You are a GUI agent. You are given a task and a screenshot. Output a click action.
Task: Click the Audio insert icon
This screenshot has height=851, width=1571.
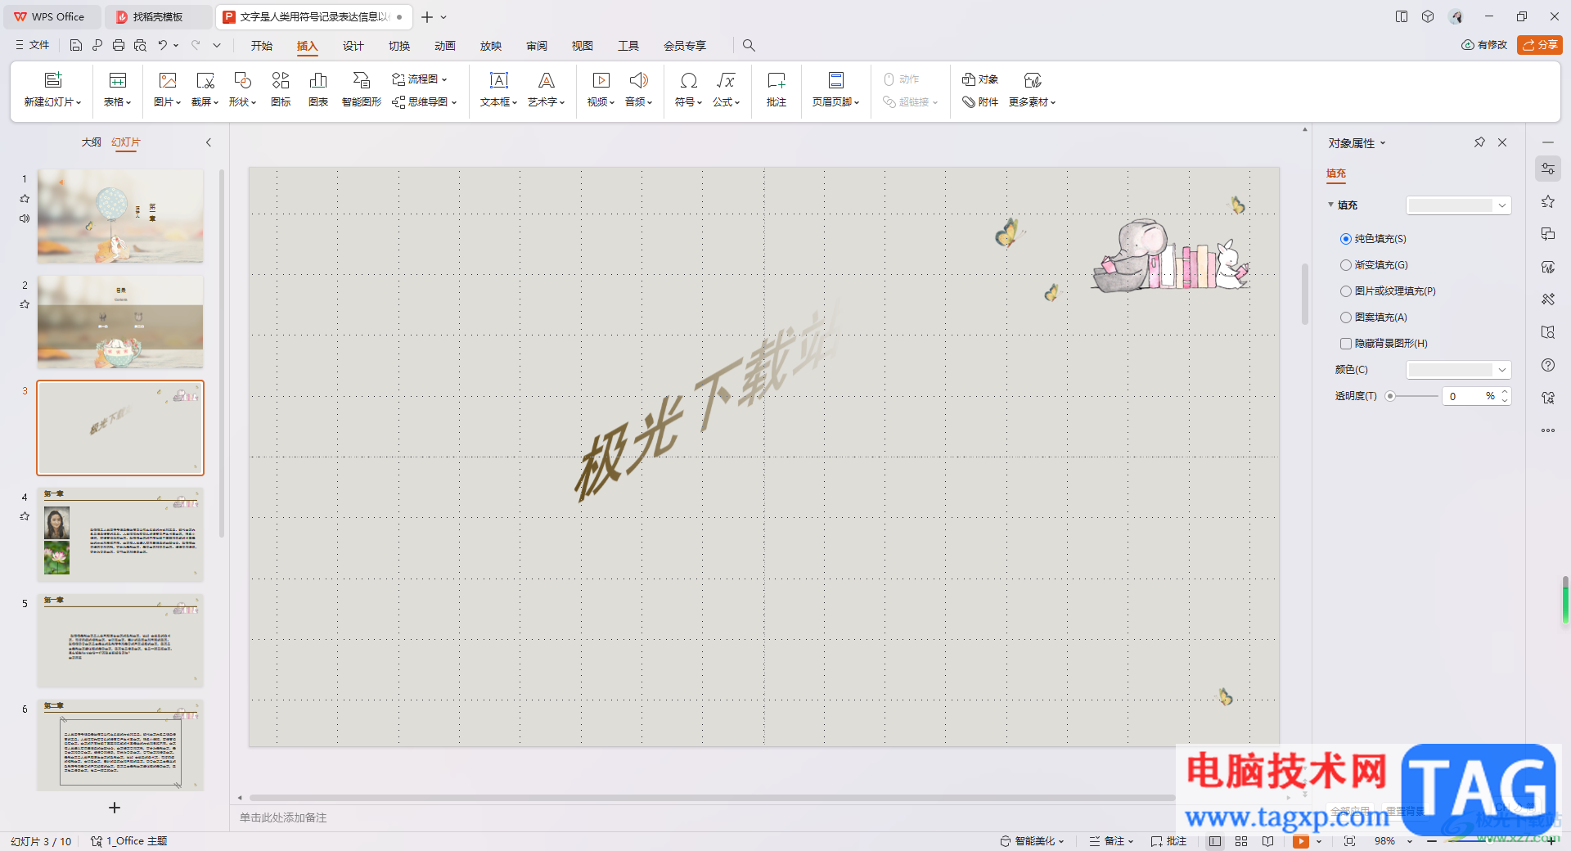click(x=639, y=80)
